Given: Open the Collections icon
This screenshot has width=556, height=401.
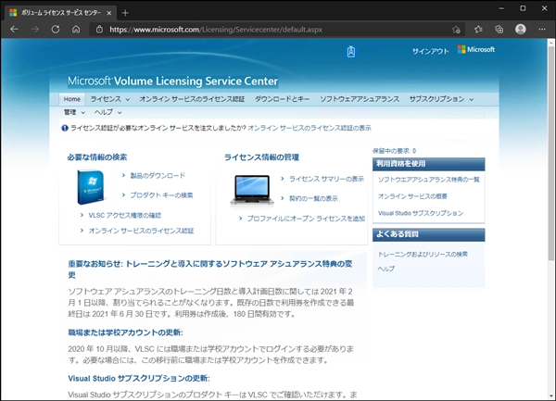Looking at the screenshot, I should pyautogui.click(x=499, y=30).
